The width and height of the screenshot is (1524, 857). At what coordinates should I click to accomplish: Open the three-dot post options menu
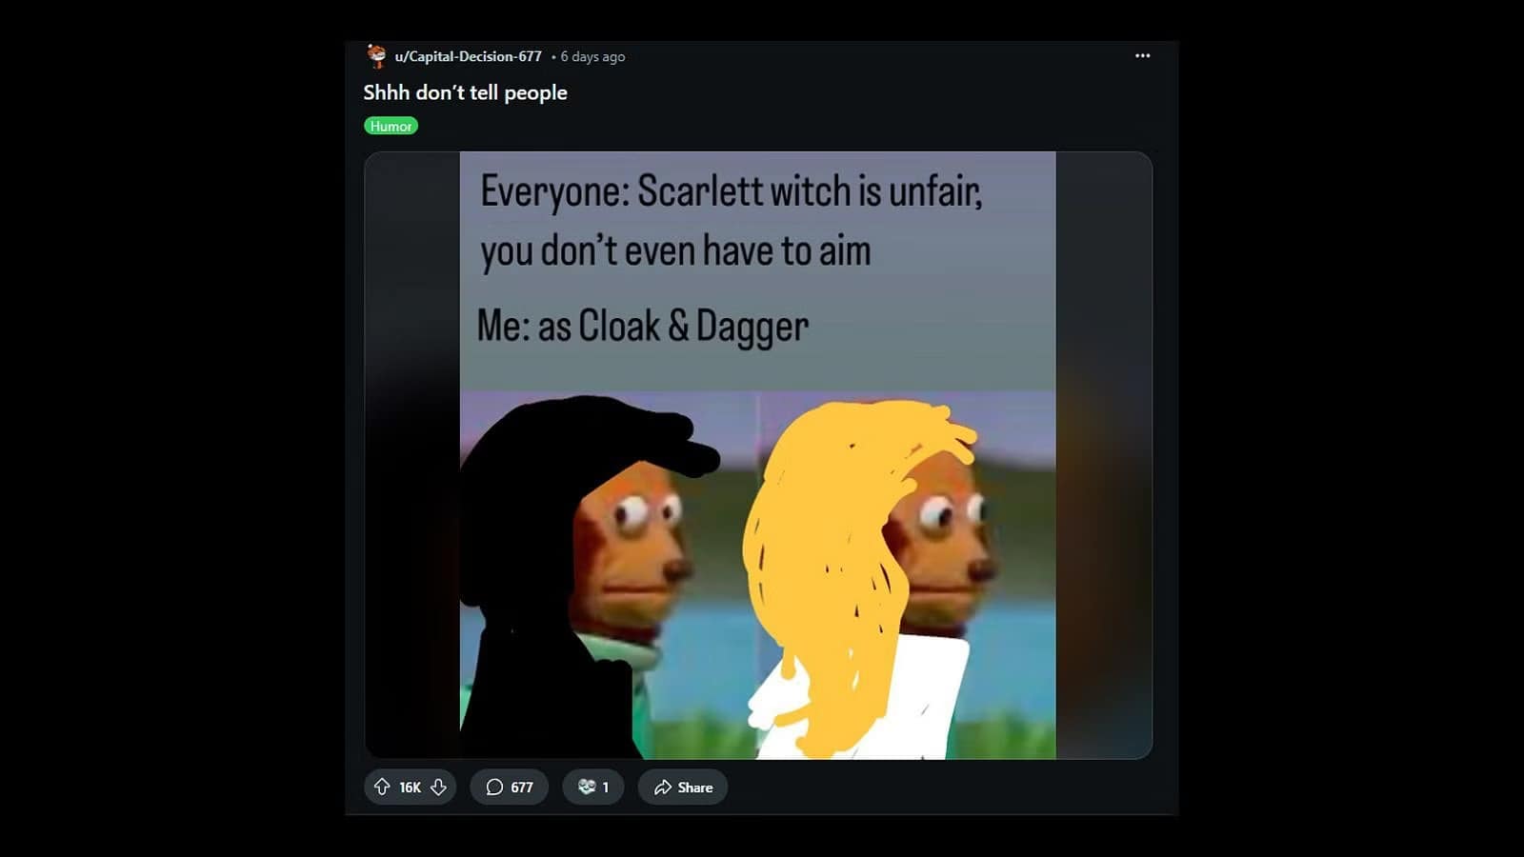pos(1142,56)
